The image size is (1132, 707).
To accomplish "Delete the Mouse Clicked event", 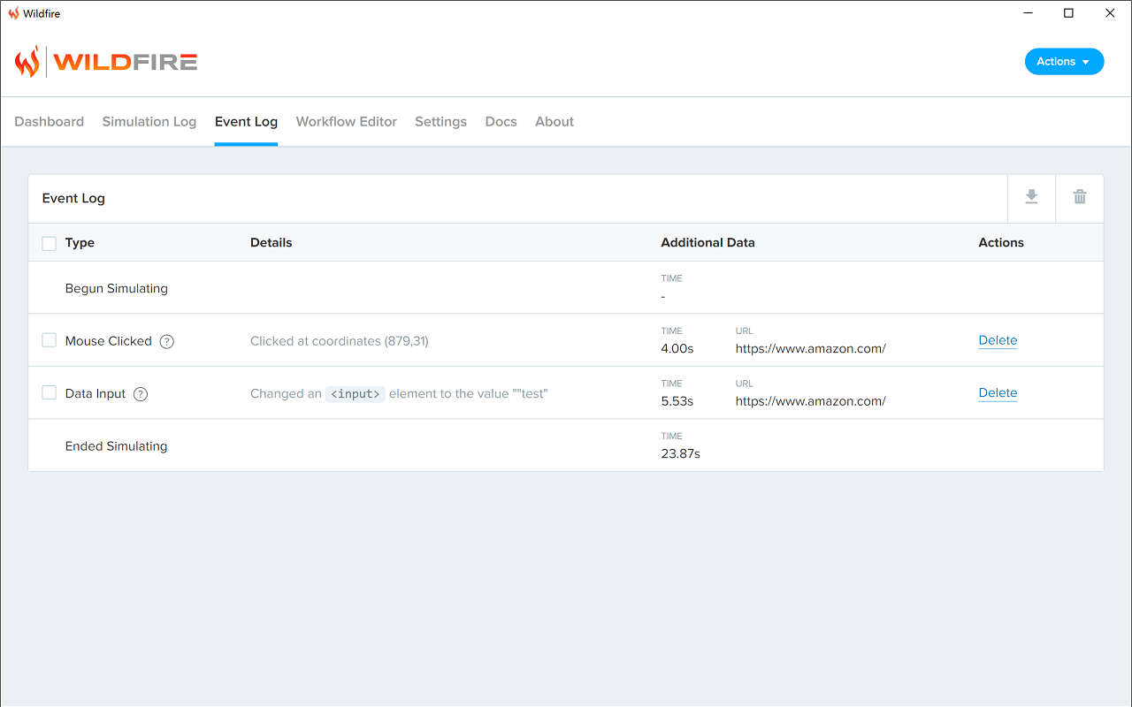I will click(998, 340).
